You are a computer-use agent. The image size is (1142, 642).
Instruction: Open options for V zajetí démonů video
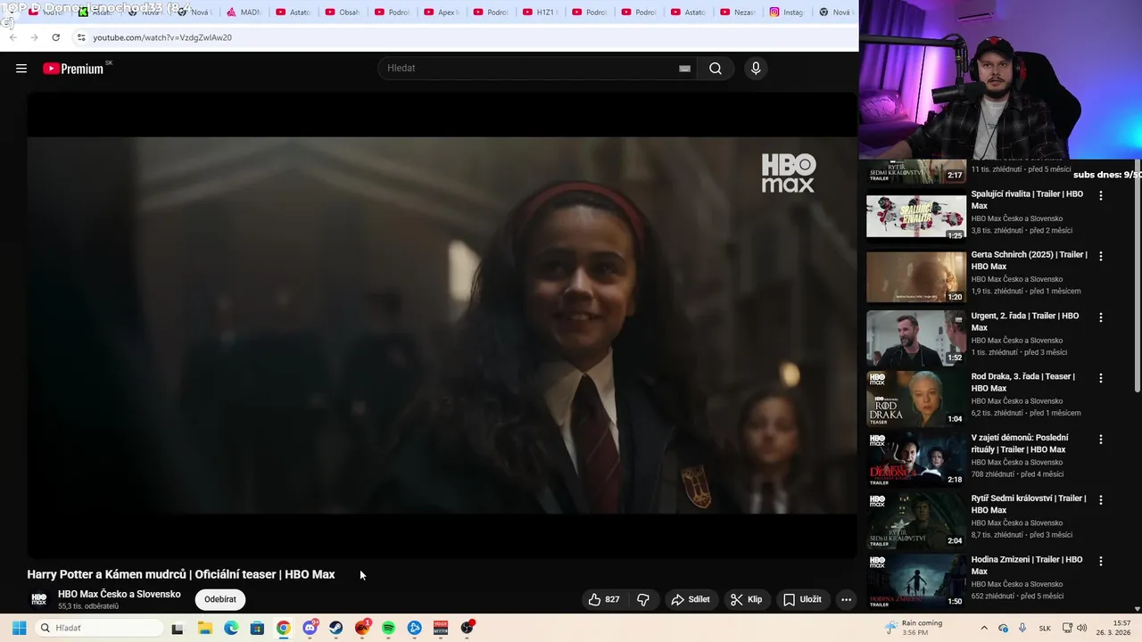pos(1100,440)
